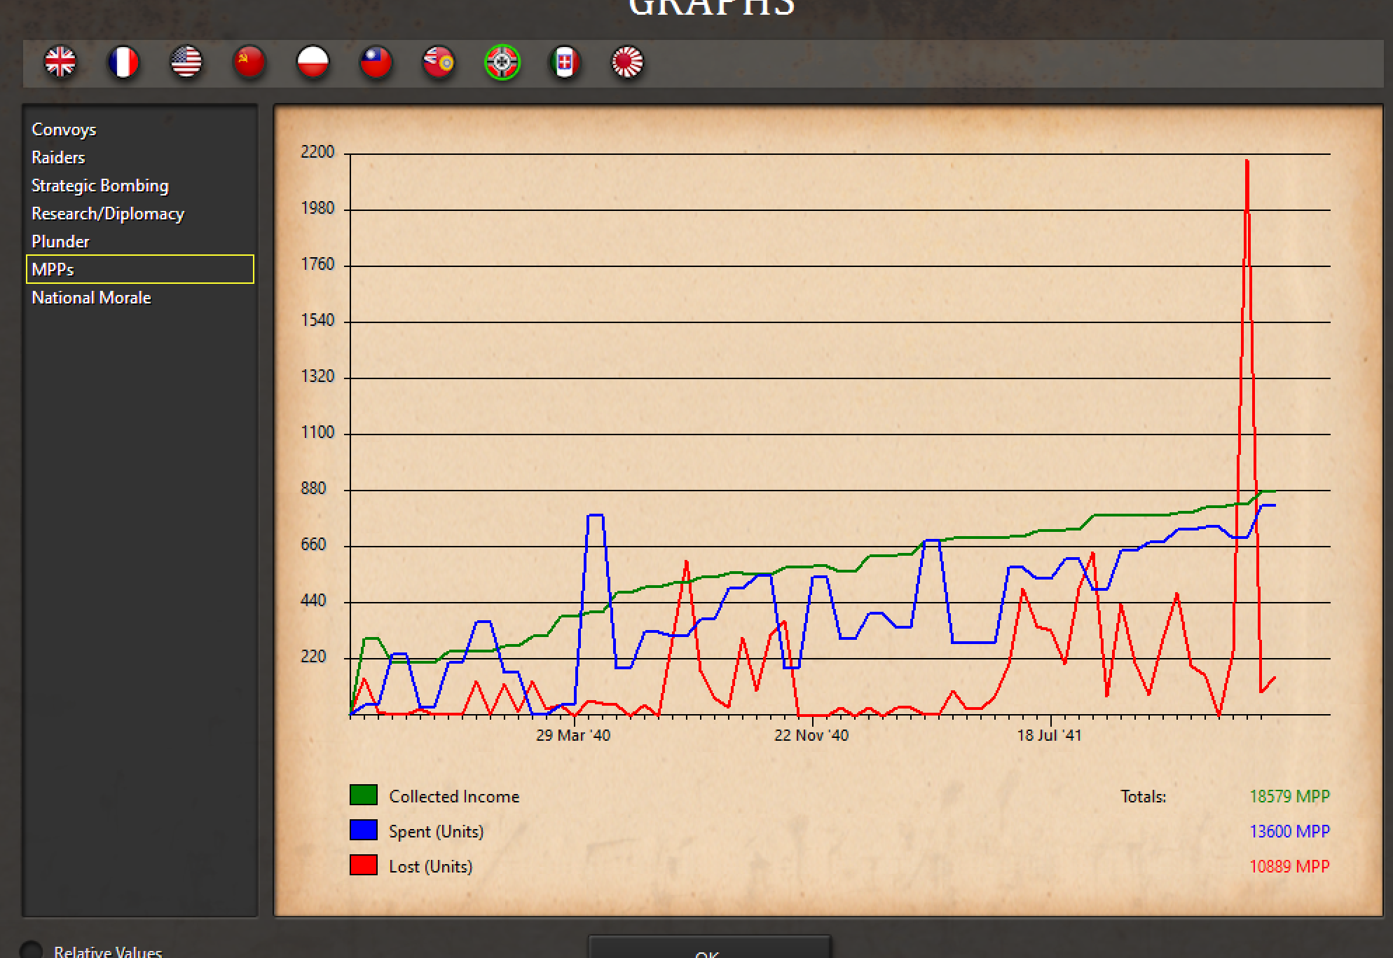The height and width of the screenshot is (958, 1393).
Task: Select the Italy flag icon
Action: pos(564,62)
